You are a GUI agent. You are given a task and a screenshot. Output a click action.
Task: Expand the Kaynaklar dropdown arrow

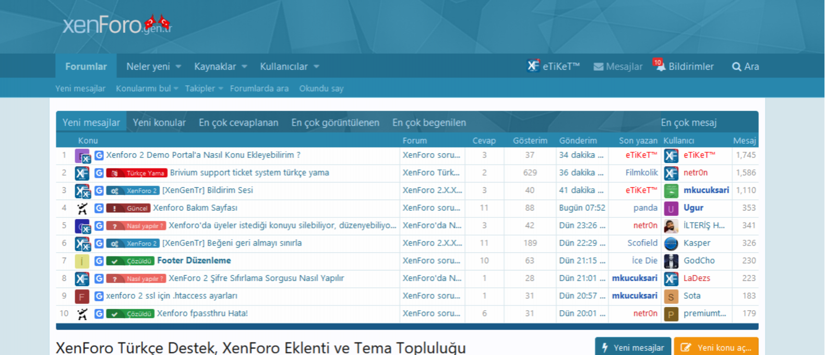click(x=244, y=67)
